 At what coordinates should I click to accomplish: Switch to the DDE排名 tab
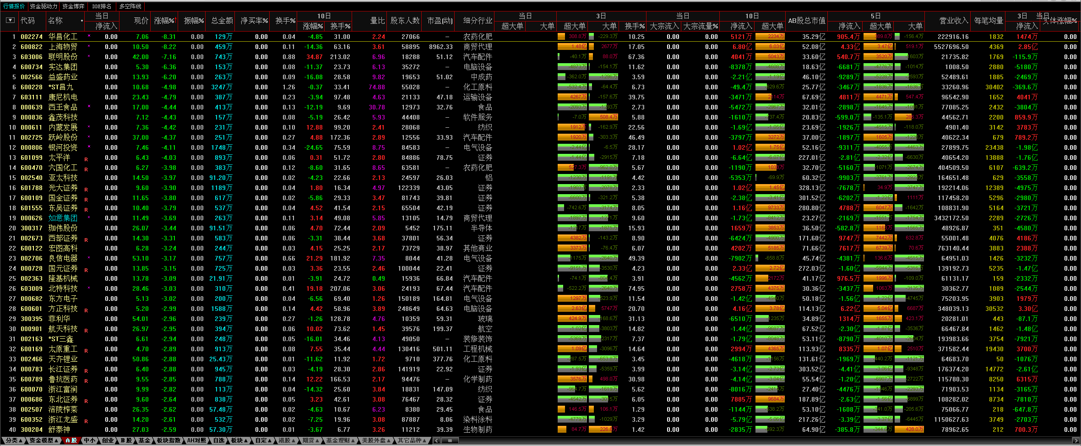click(x=102, y=6)
